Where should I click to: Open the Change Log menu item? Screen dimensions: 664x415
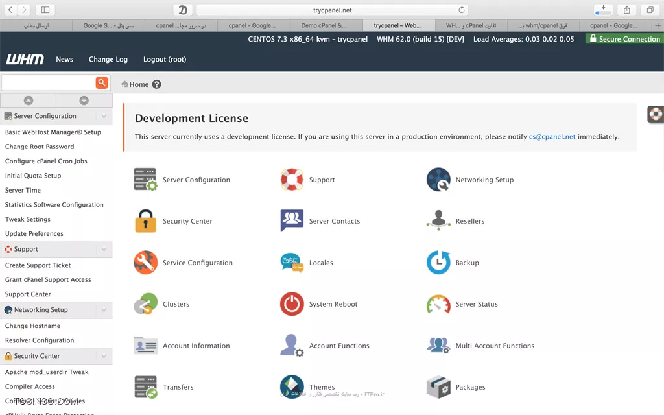coord(108,59)
